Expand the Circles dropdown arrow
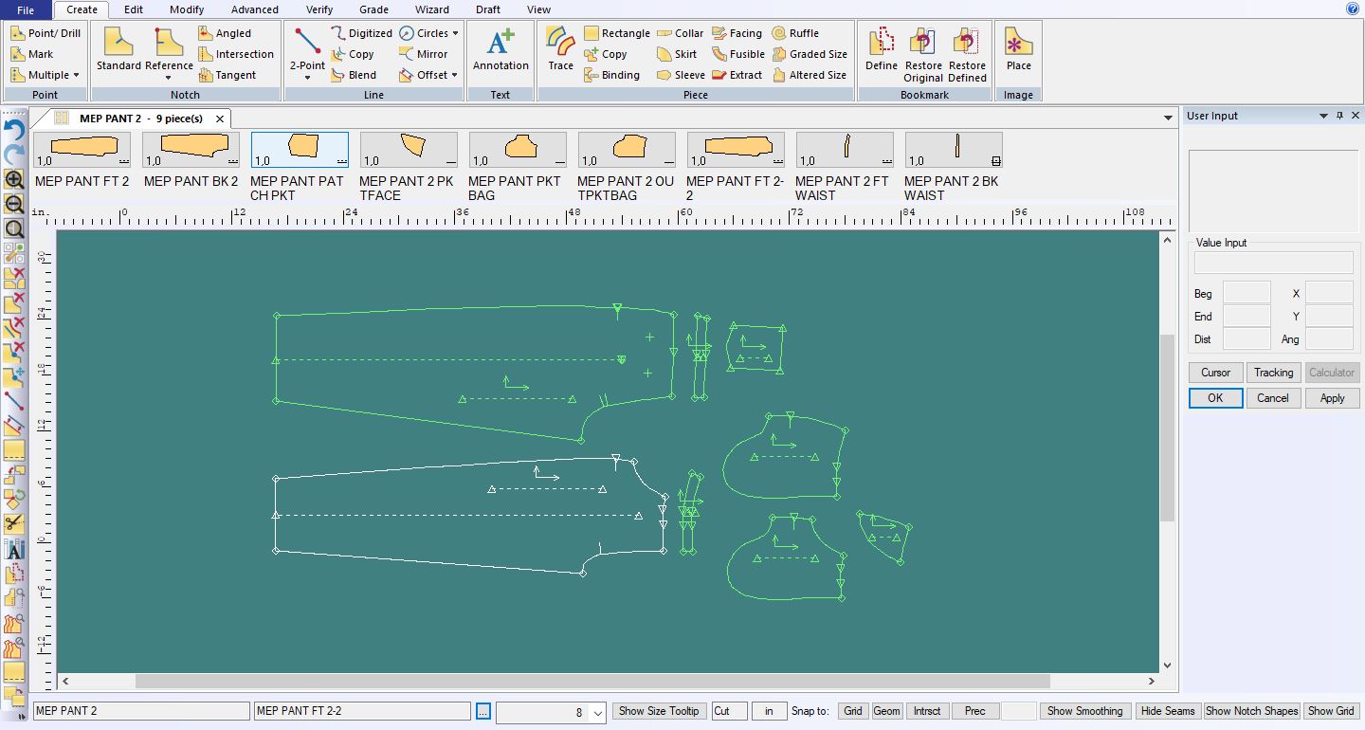1365x730 pixels. pyautogui.click(x=455, y=33)
